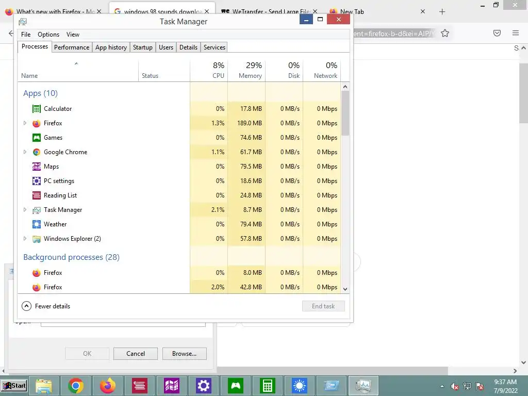
Task: Select the WeTransfer Firefox tab
Action: pyautogui.click(x=269, y=11)
